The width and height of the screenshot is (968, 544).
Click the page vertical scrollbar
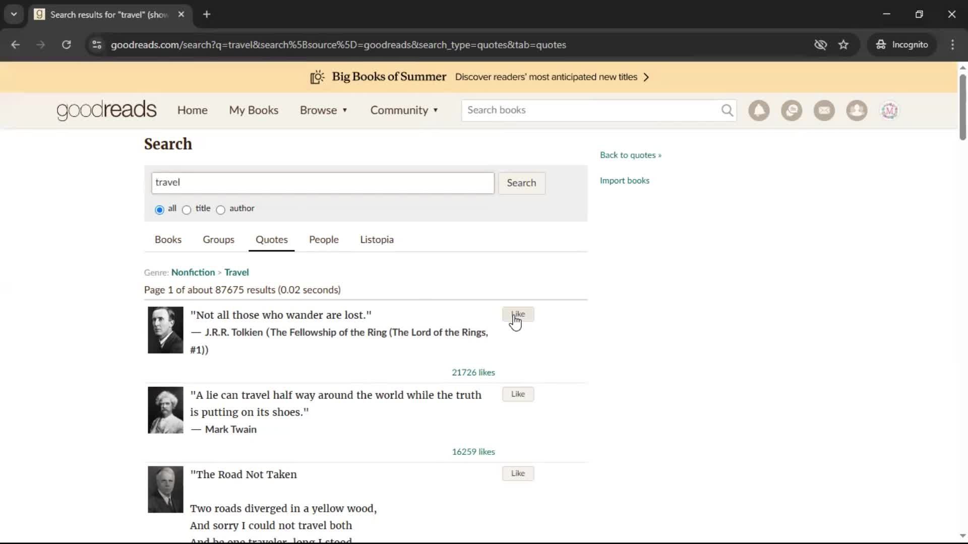coord(962,107)
